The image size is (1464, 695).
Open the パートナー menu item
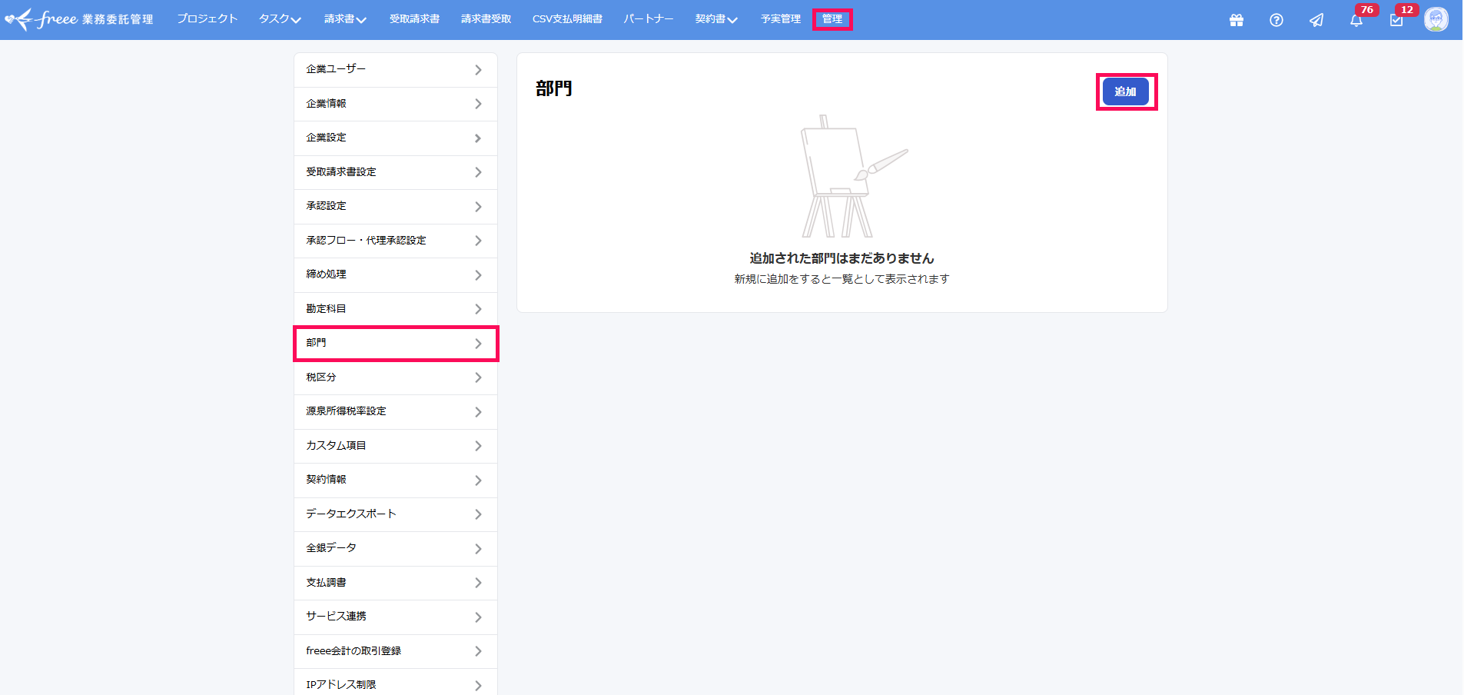click(649, 19)
